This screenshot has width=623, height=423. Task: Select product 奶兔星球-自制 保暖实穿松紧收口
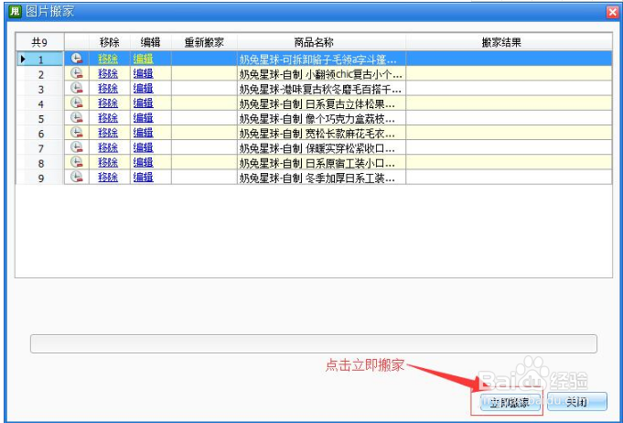tap(321, 148)
